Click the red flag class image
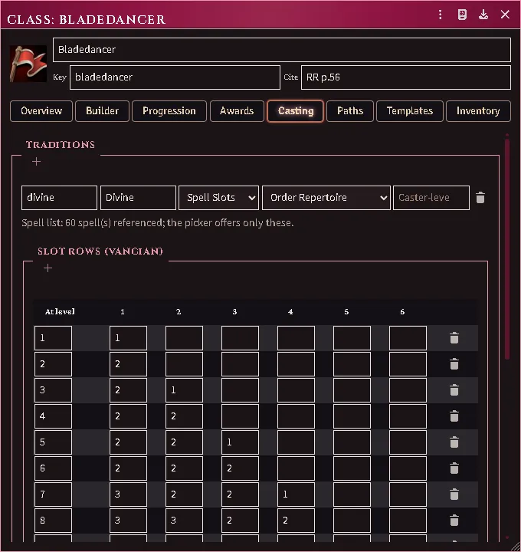The height and width of the screenshot is (552, 521). tap(28, 64)
